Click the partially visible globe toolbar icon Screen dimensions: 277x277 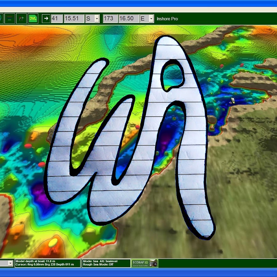(1, 18)
